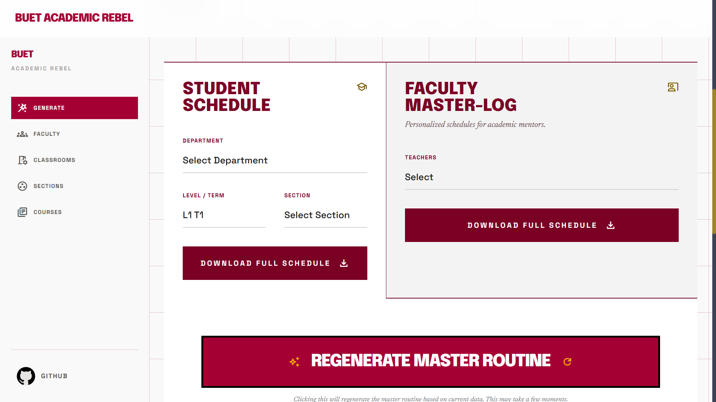Screen dimensions: 716x402
Task: Click the faculty badge icon on Master-Log card
Action: (673, 87)
